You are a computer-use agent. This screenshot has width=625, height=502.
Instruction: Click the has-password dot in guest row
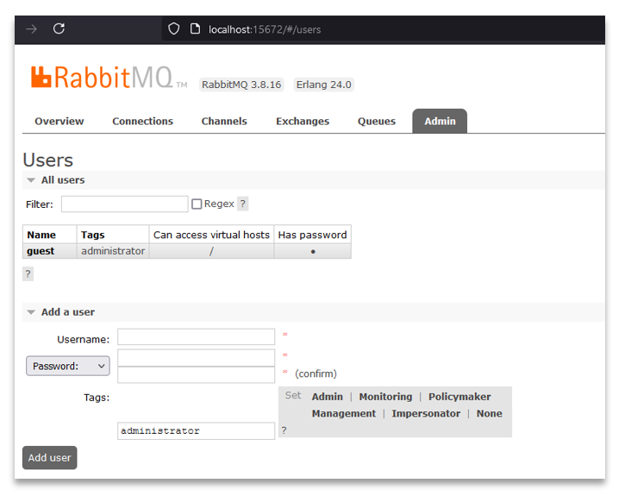pos(313,252)
